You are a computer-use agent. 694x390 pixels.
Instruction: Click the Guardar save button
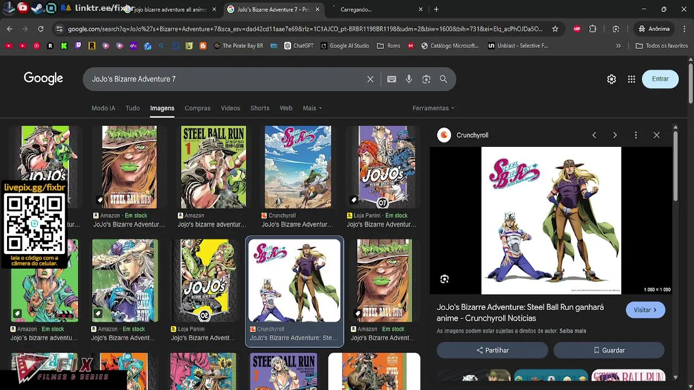(x=609, y=350)
